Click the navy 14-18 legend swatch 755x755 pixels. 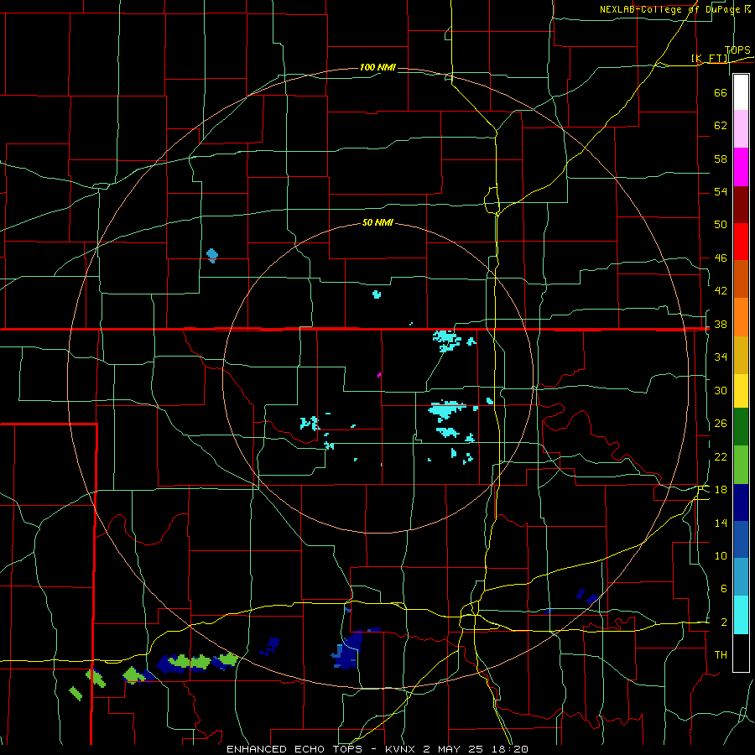(x=741, y=502)
